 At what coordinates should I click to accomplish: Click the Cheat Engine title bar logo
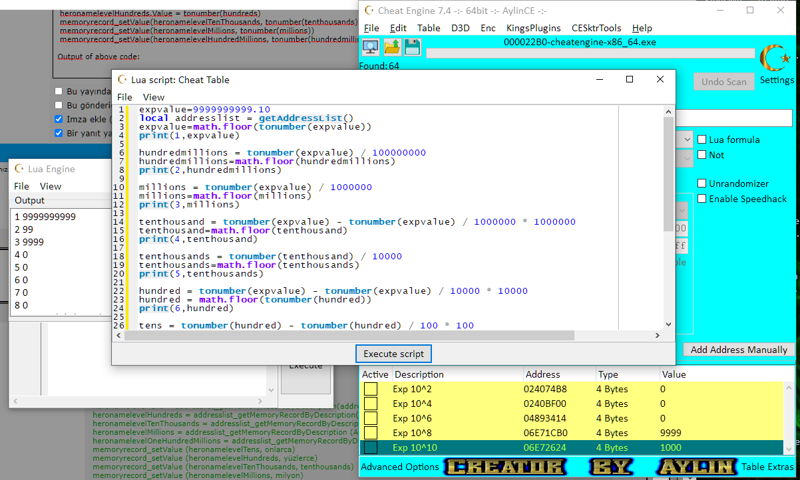tap(369, 11)
